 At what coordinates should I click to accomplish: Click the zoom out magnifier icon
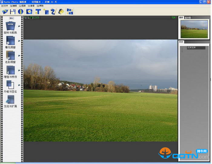(x=28, y=17)
